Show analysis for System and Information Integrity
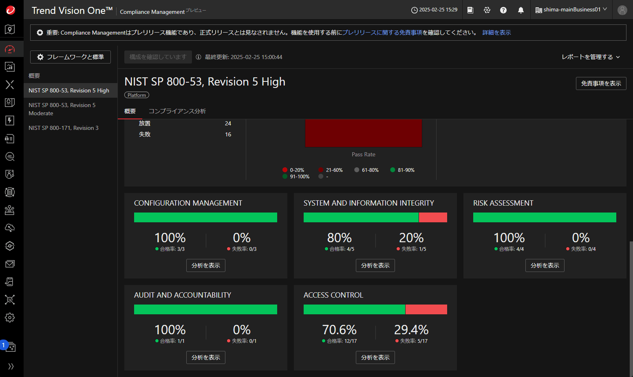 point(375,265)
